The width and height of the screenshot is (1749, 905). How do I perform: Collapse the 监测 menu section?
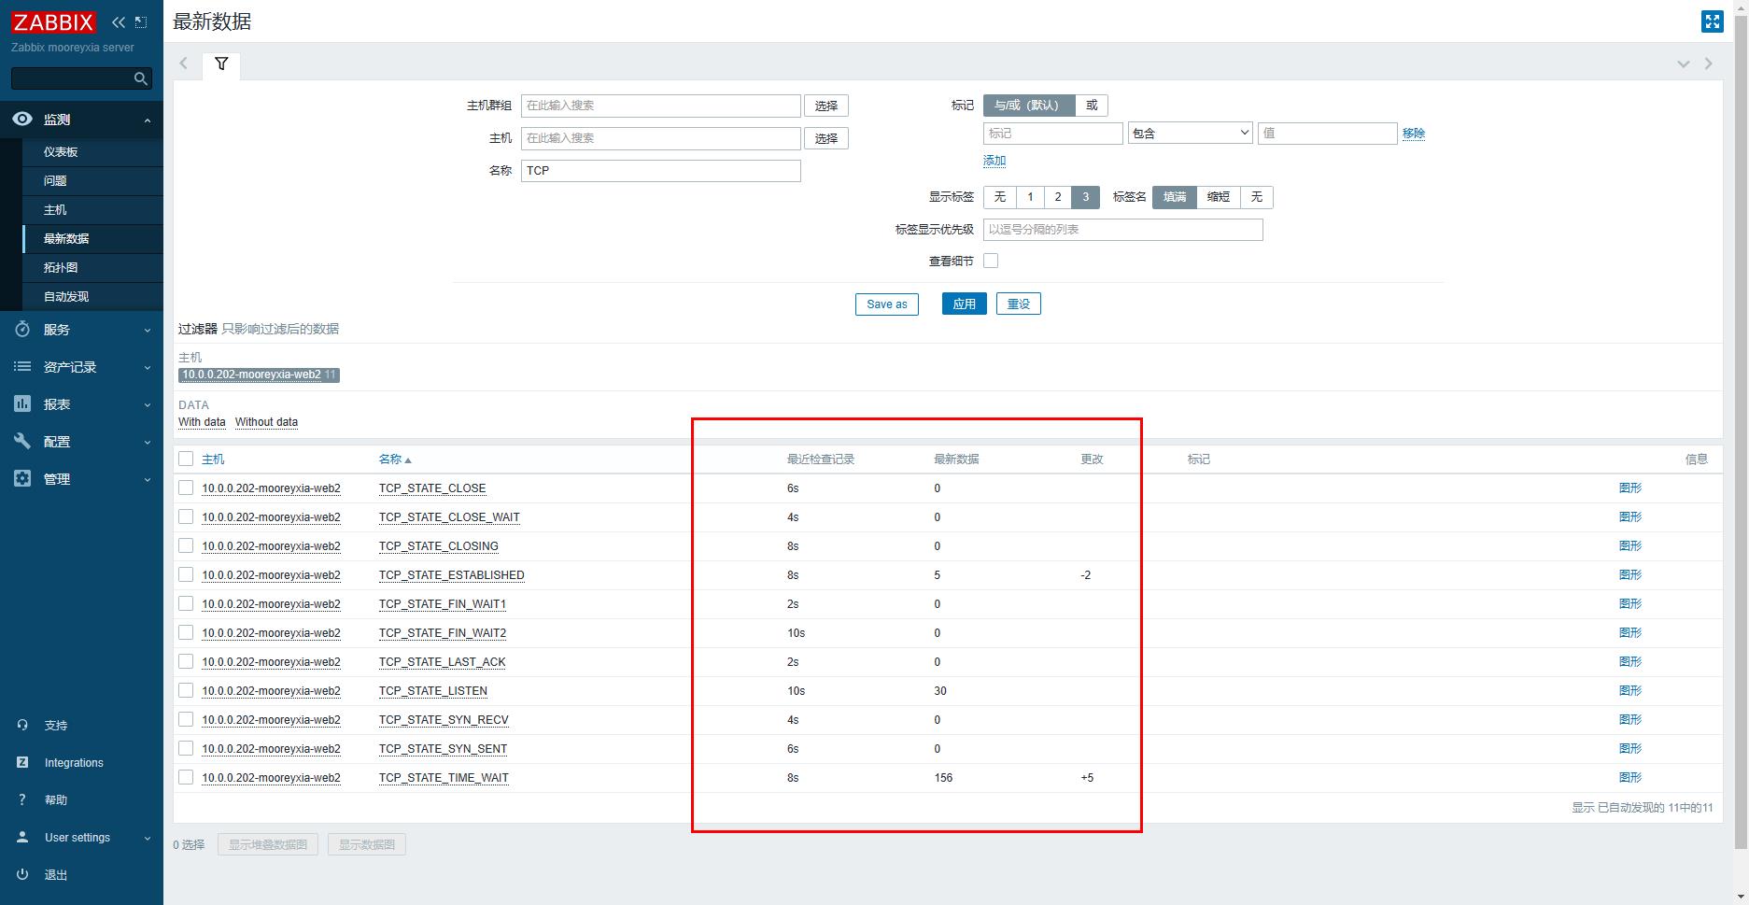pos(148,120)
